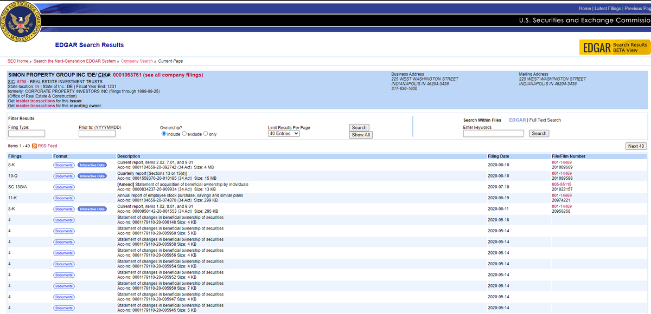The width and height of the screenshot is (651, 314).
Task: Open Documents for Form 4 Acc-no ending 005950
Action: [64, 286]
